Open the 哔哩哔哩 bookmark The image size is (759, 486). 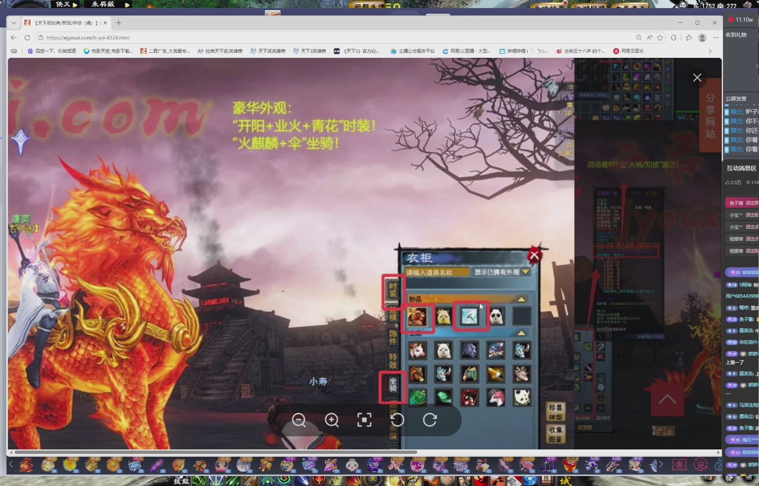524,51
